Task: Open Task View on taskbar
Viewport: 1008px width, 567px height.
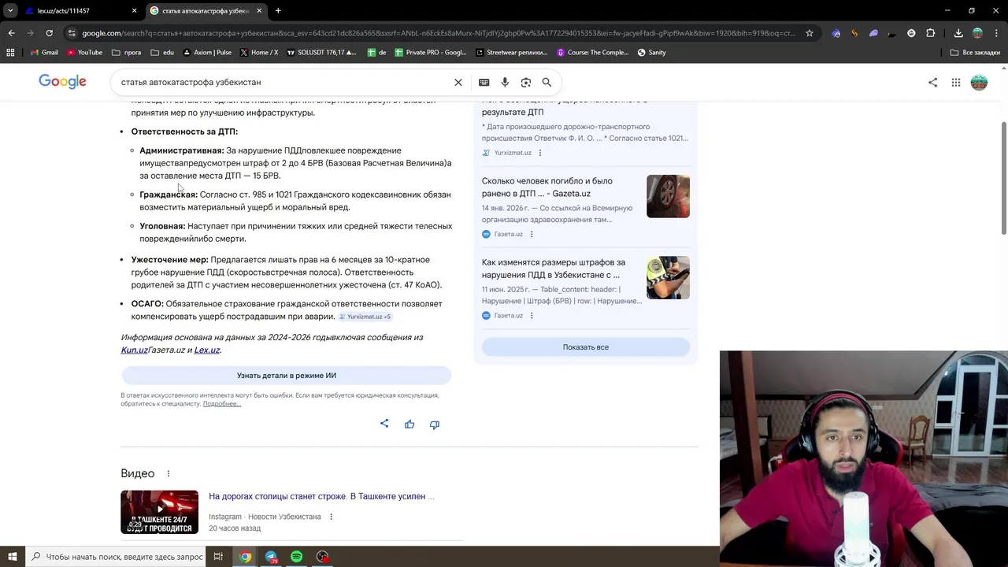Action: click(x=218, y=557)
